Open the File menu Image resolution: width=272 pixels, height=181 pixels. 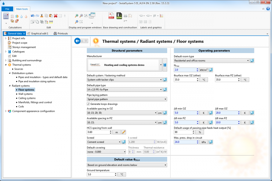click(x=7, y=9)
